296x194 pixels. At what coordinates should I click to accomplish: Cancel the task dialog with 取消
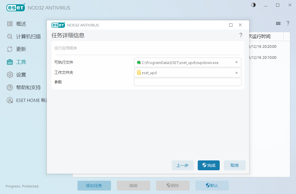pos(234,165)
